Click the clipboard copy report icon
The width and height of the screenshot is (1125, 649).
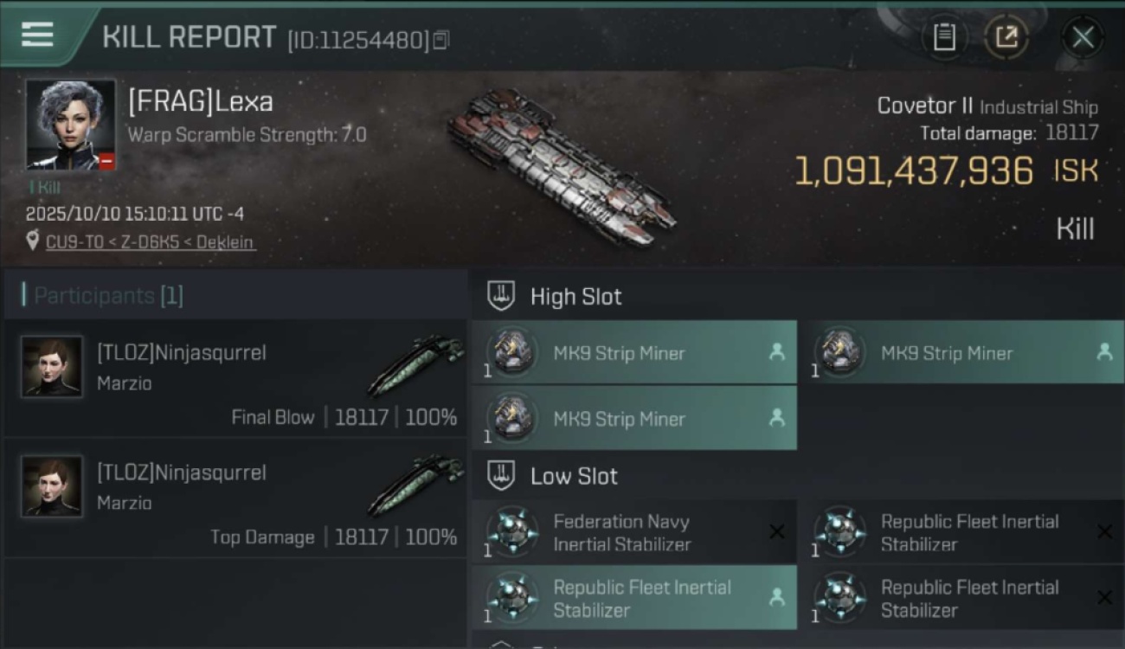point(944,37)
